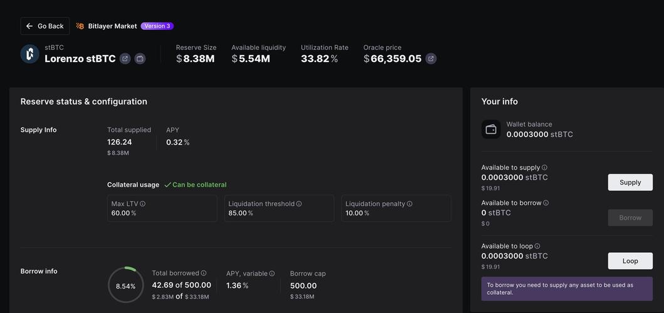664x313 pixels.
Task: Click Total borrowed info icon
Action: point(204,274)
